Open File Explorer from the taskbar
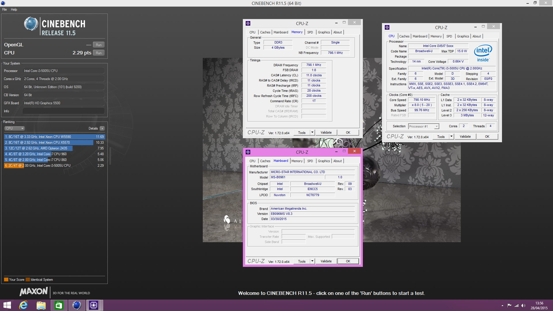The image size is (553, 311). [41, 305]
